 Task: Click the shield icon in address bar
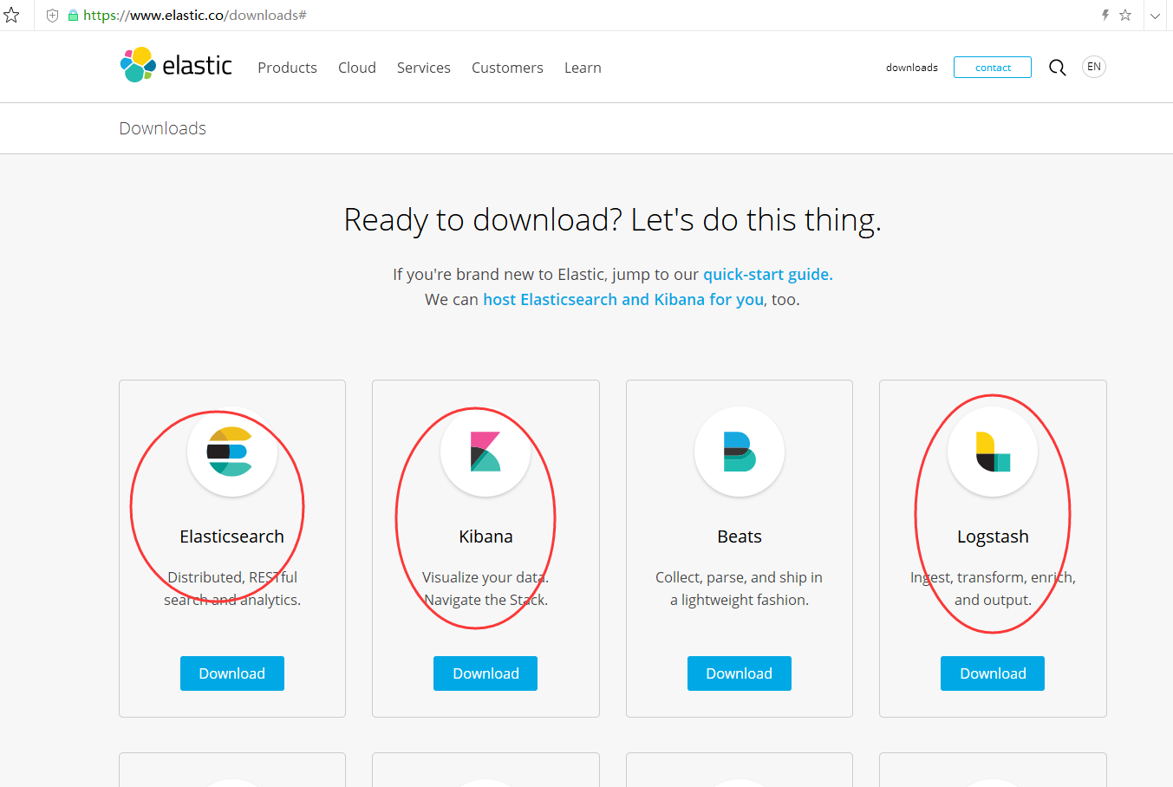click(x=52, y=16)
